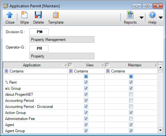Open the Contains filter operator under View
The width and height of the screenshot is (166, 136).
[x=71, y=71]
